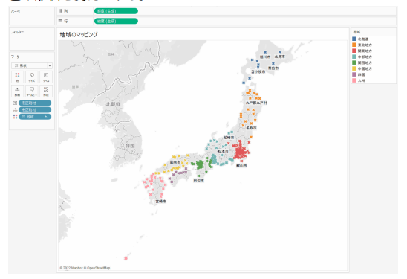Screen dimensions: 407x279
Task: Select the 地域 pill on Marks card
Action: [x=35, y=117]
